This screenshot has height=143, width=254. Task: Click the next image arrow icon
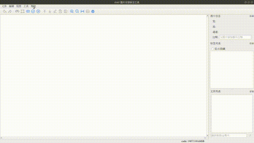pos(10,12)
